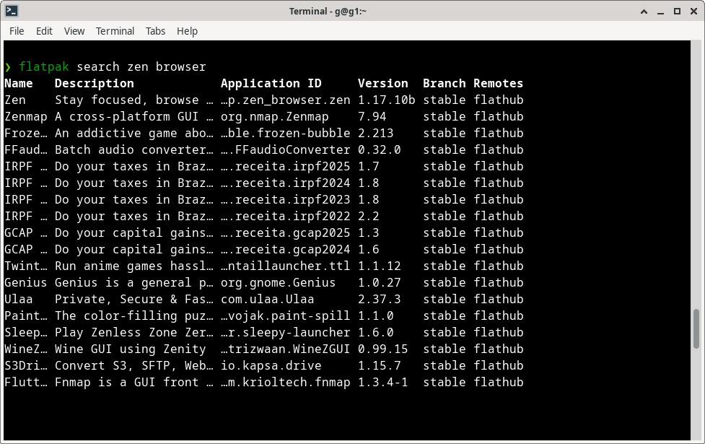Click 'org.gnome.Genius' application ID
Screen dimensions: 705x444
(279, 283)
